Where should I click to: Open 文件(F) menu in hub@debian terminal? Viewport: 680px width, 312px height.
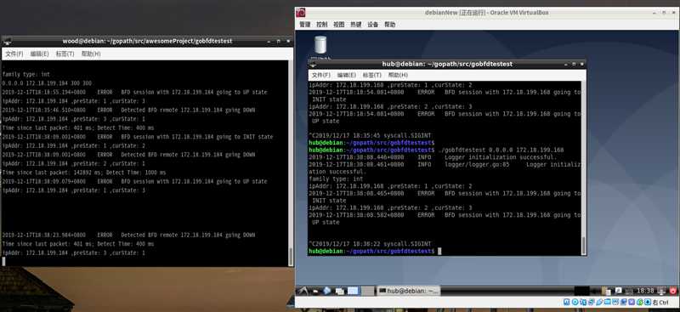321,75
